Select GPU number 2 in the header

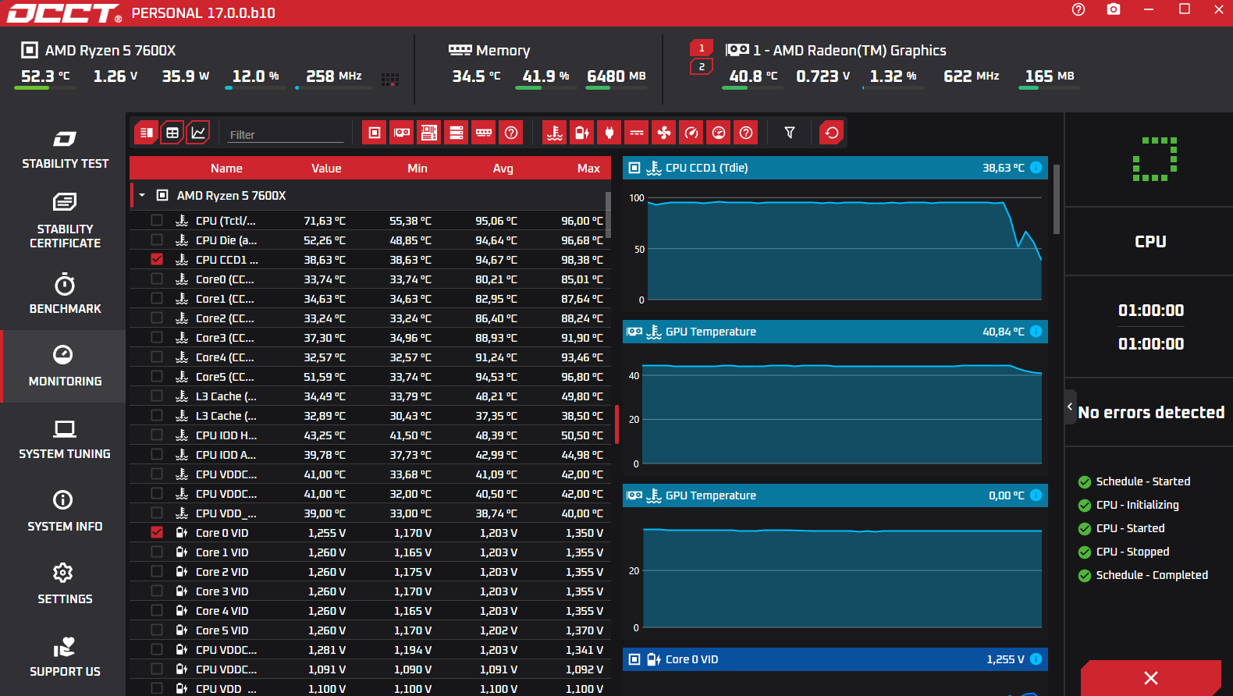[702, 67]
